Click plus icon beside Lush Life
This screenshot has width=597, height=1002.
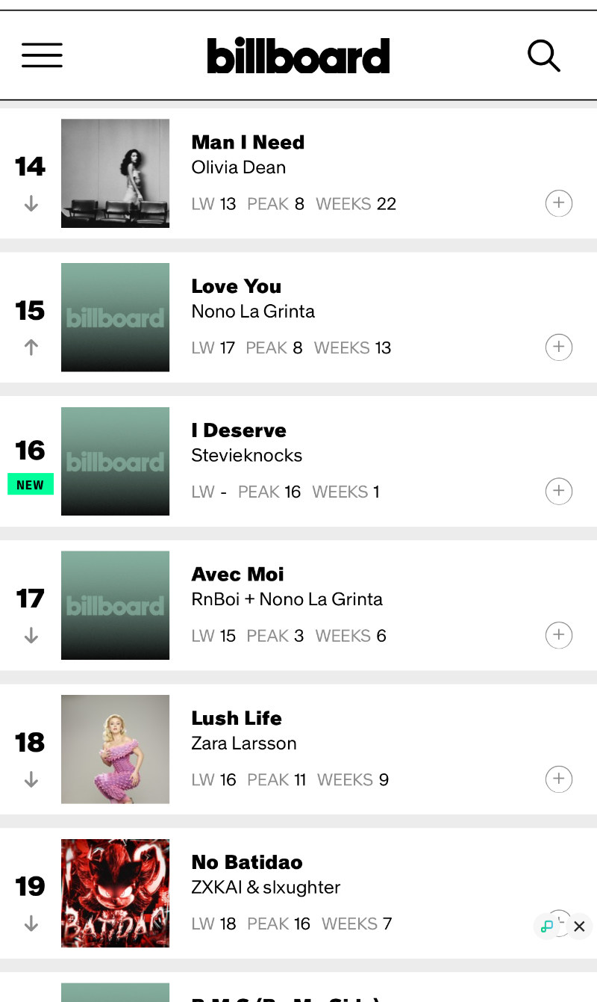(x=559, y=779)
